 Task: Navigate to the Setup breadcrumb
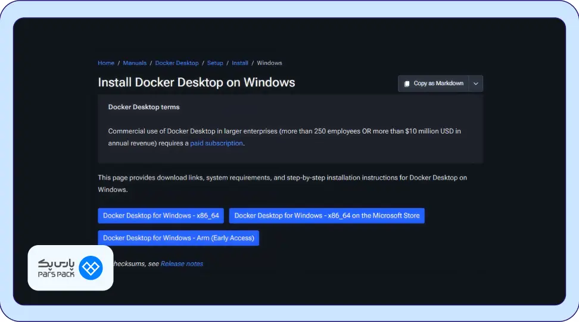(215, 63)
